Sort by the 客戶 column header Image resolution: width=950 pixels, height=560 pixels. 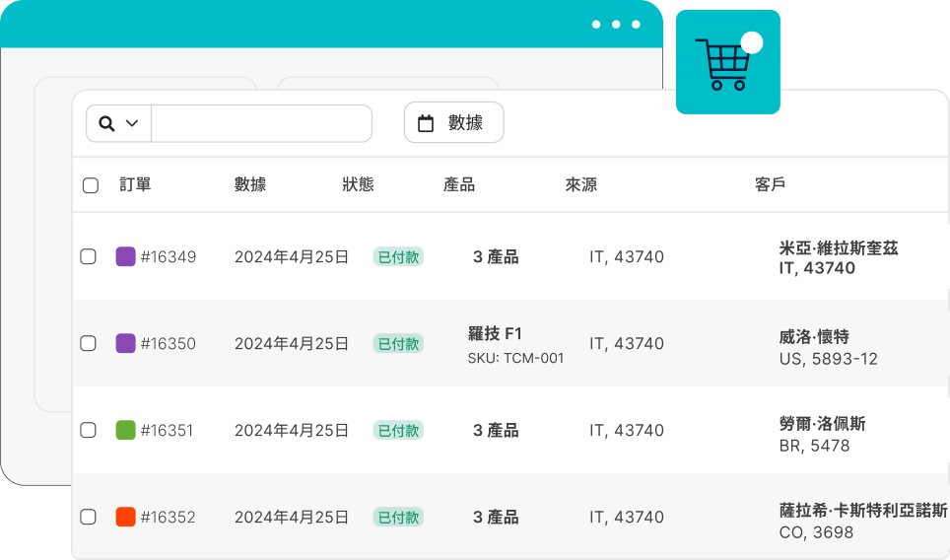770,184
